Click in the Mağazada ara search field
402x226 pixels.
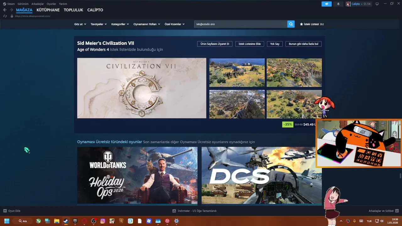pos(241,24)
